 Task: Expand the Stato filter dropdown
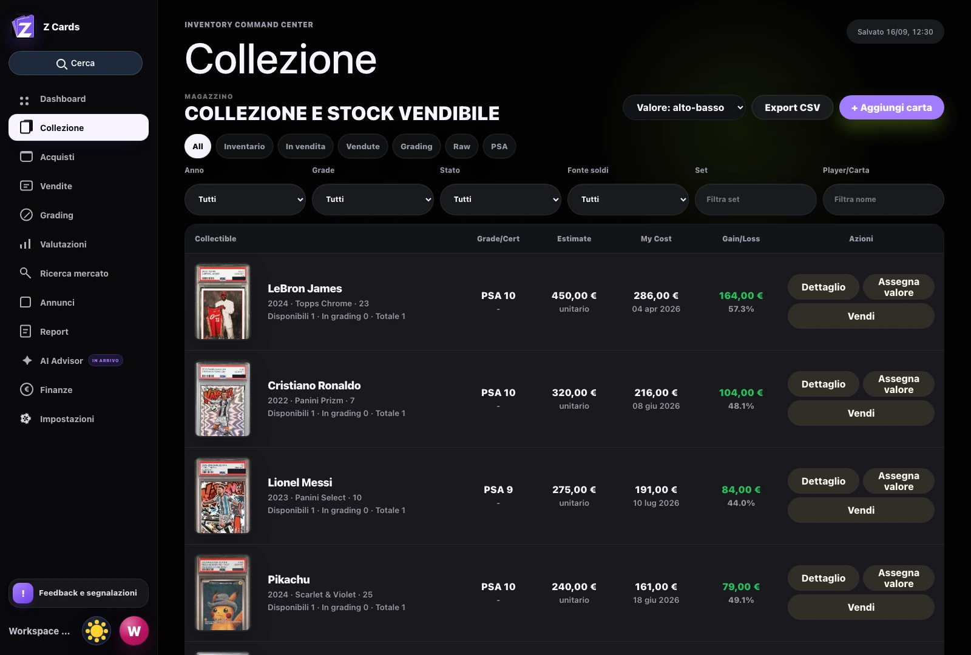pos(501,200)
